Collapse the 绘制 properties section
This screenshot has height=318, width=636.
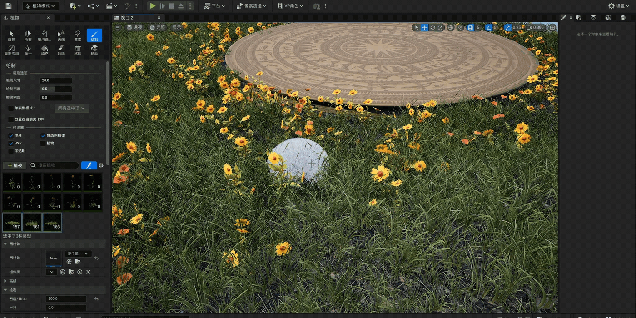[5, 290]
